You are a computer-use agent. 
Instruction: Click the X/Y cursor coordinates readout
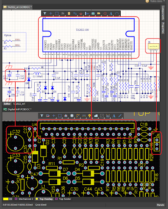point(18,205)
